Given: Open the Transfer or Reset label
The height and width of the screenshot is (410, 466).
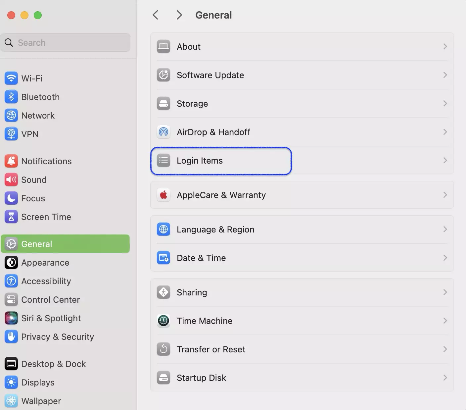Looking at the screenshot, I should point(211,349).
